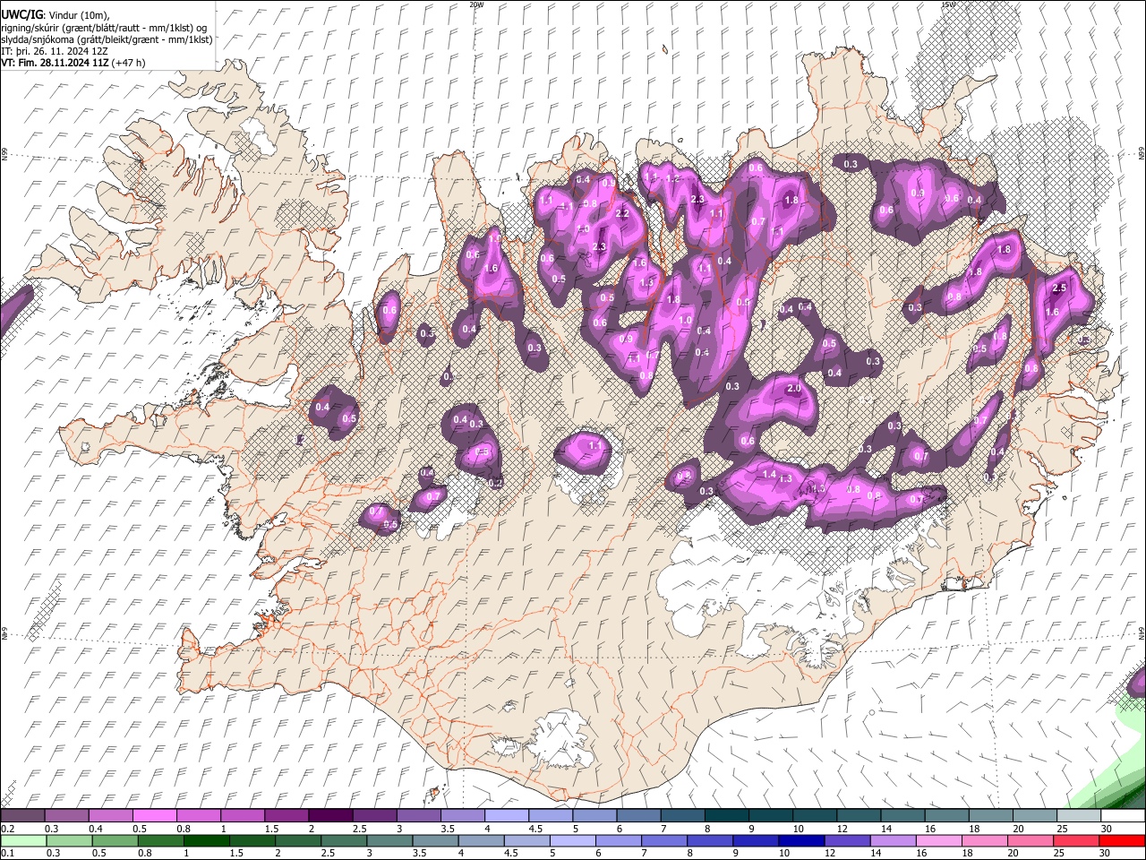
Task: Click the dark blue 10 mm swatch in bottom legend row
Action: (800, 840)
